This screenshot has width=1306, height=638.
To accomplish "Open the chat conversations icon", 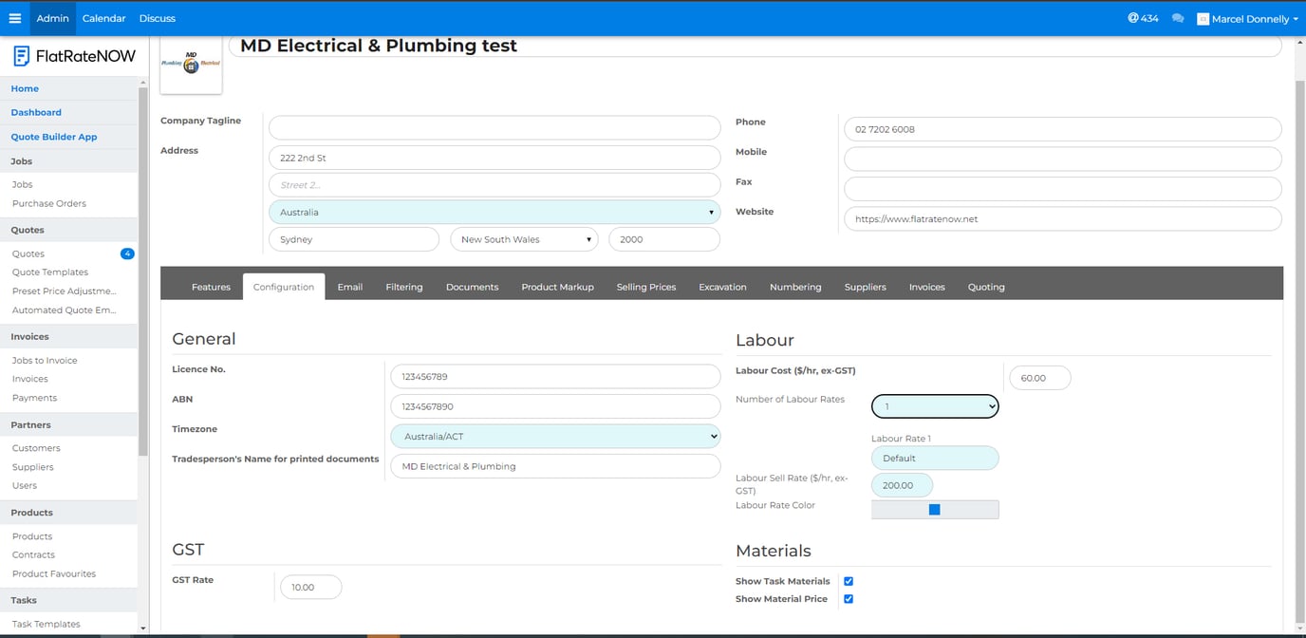I will (x=1178, y=18).
